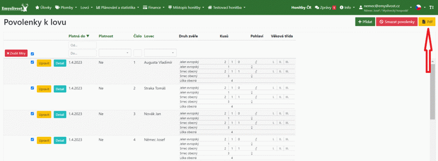The width and height of the screenshot is (438, 161).
Task: Uncheck the checkbox for Novák Jan row
Action: point(32,113)
